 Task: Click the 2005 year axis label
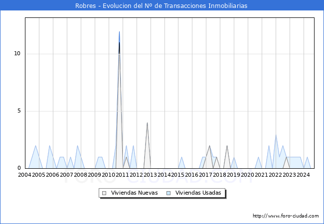click(x=39, y=175)
